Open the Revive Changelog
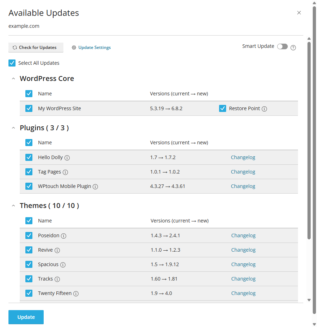The height and width of the screenshot is (327, 317). [243, 250]
